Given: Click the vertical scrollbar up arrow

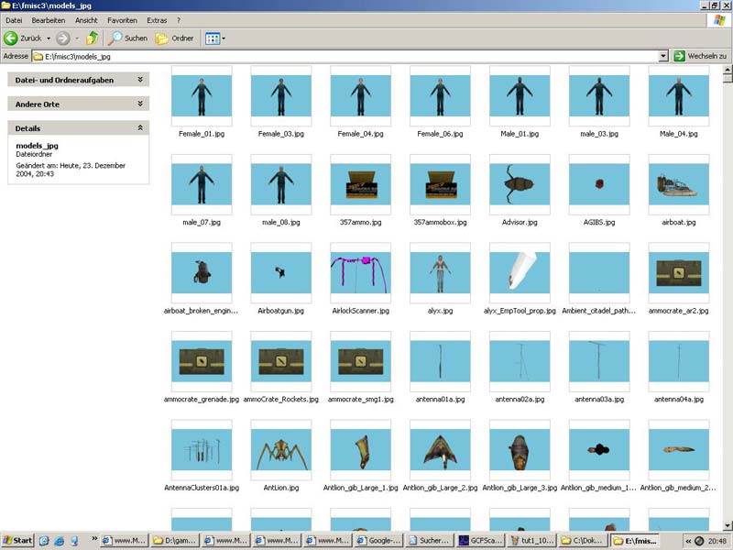Looking at the screenshot, I should pos(728,70).
